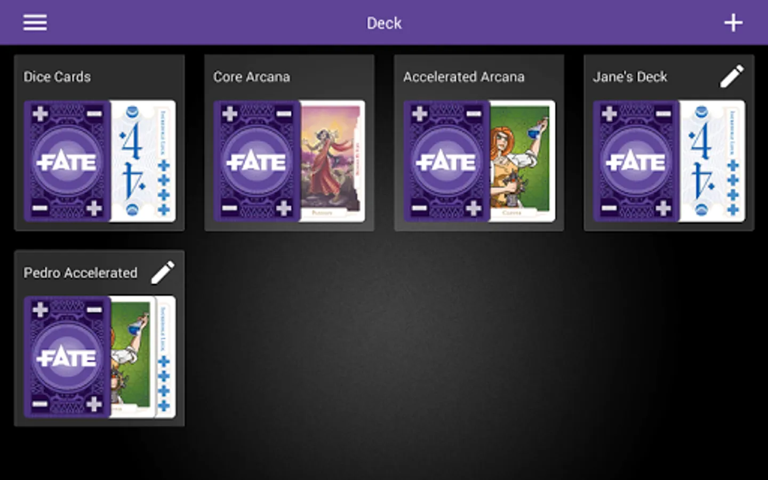Tap Jane's Deck FATE card back
This screenshot has height=480, width=768.
[636, 161]
